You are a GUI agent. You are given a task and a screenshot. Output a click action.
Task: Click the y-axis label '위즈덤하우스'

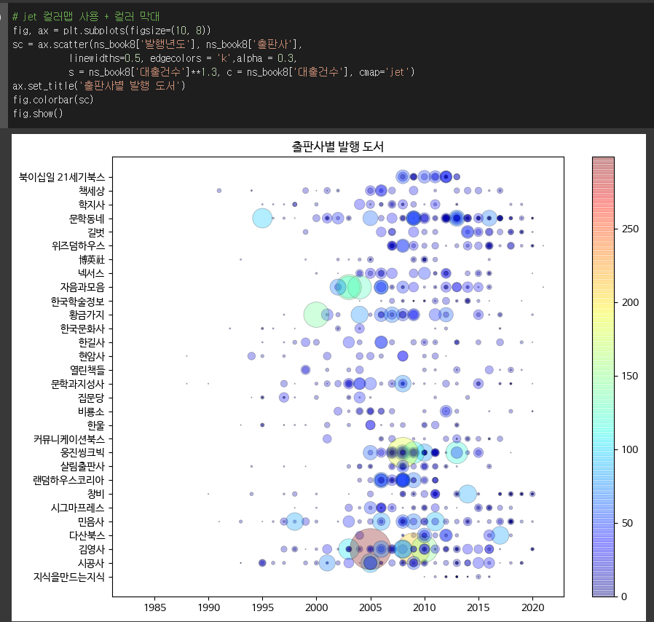coord(79,245)
